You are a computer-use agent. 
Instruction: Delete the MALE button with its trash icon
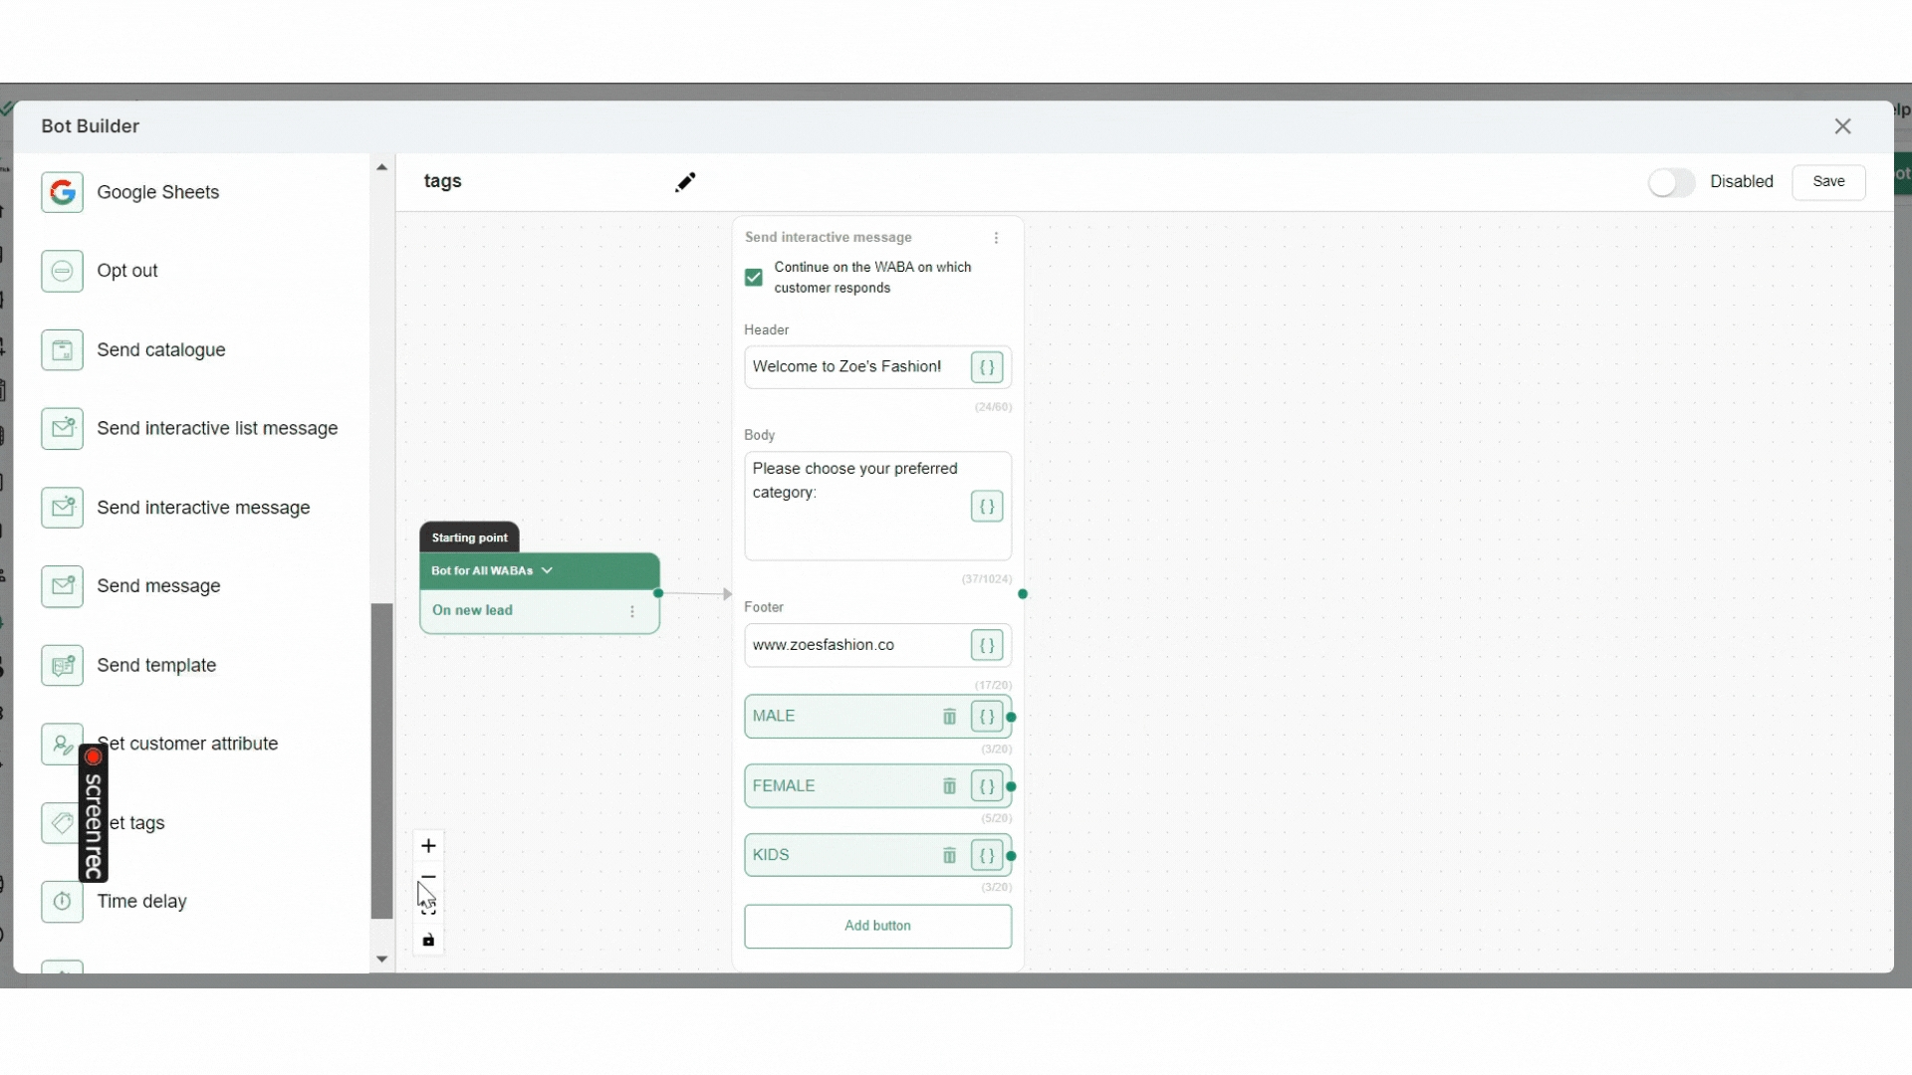949,717
